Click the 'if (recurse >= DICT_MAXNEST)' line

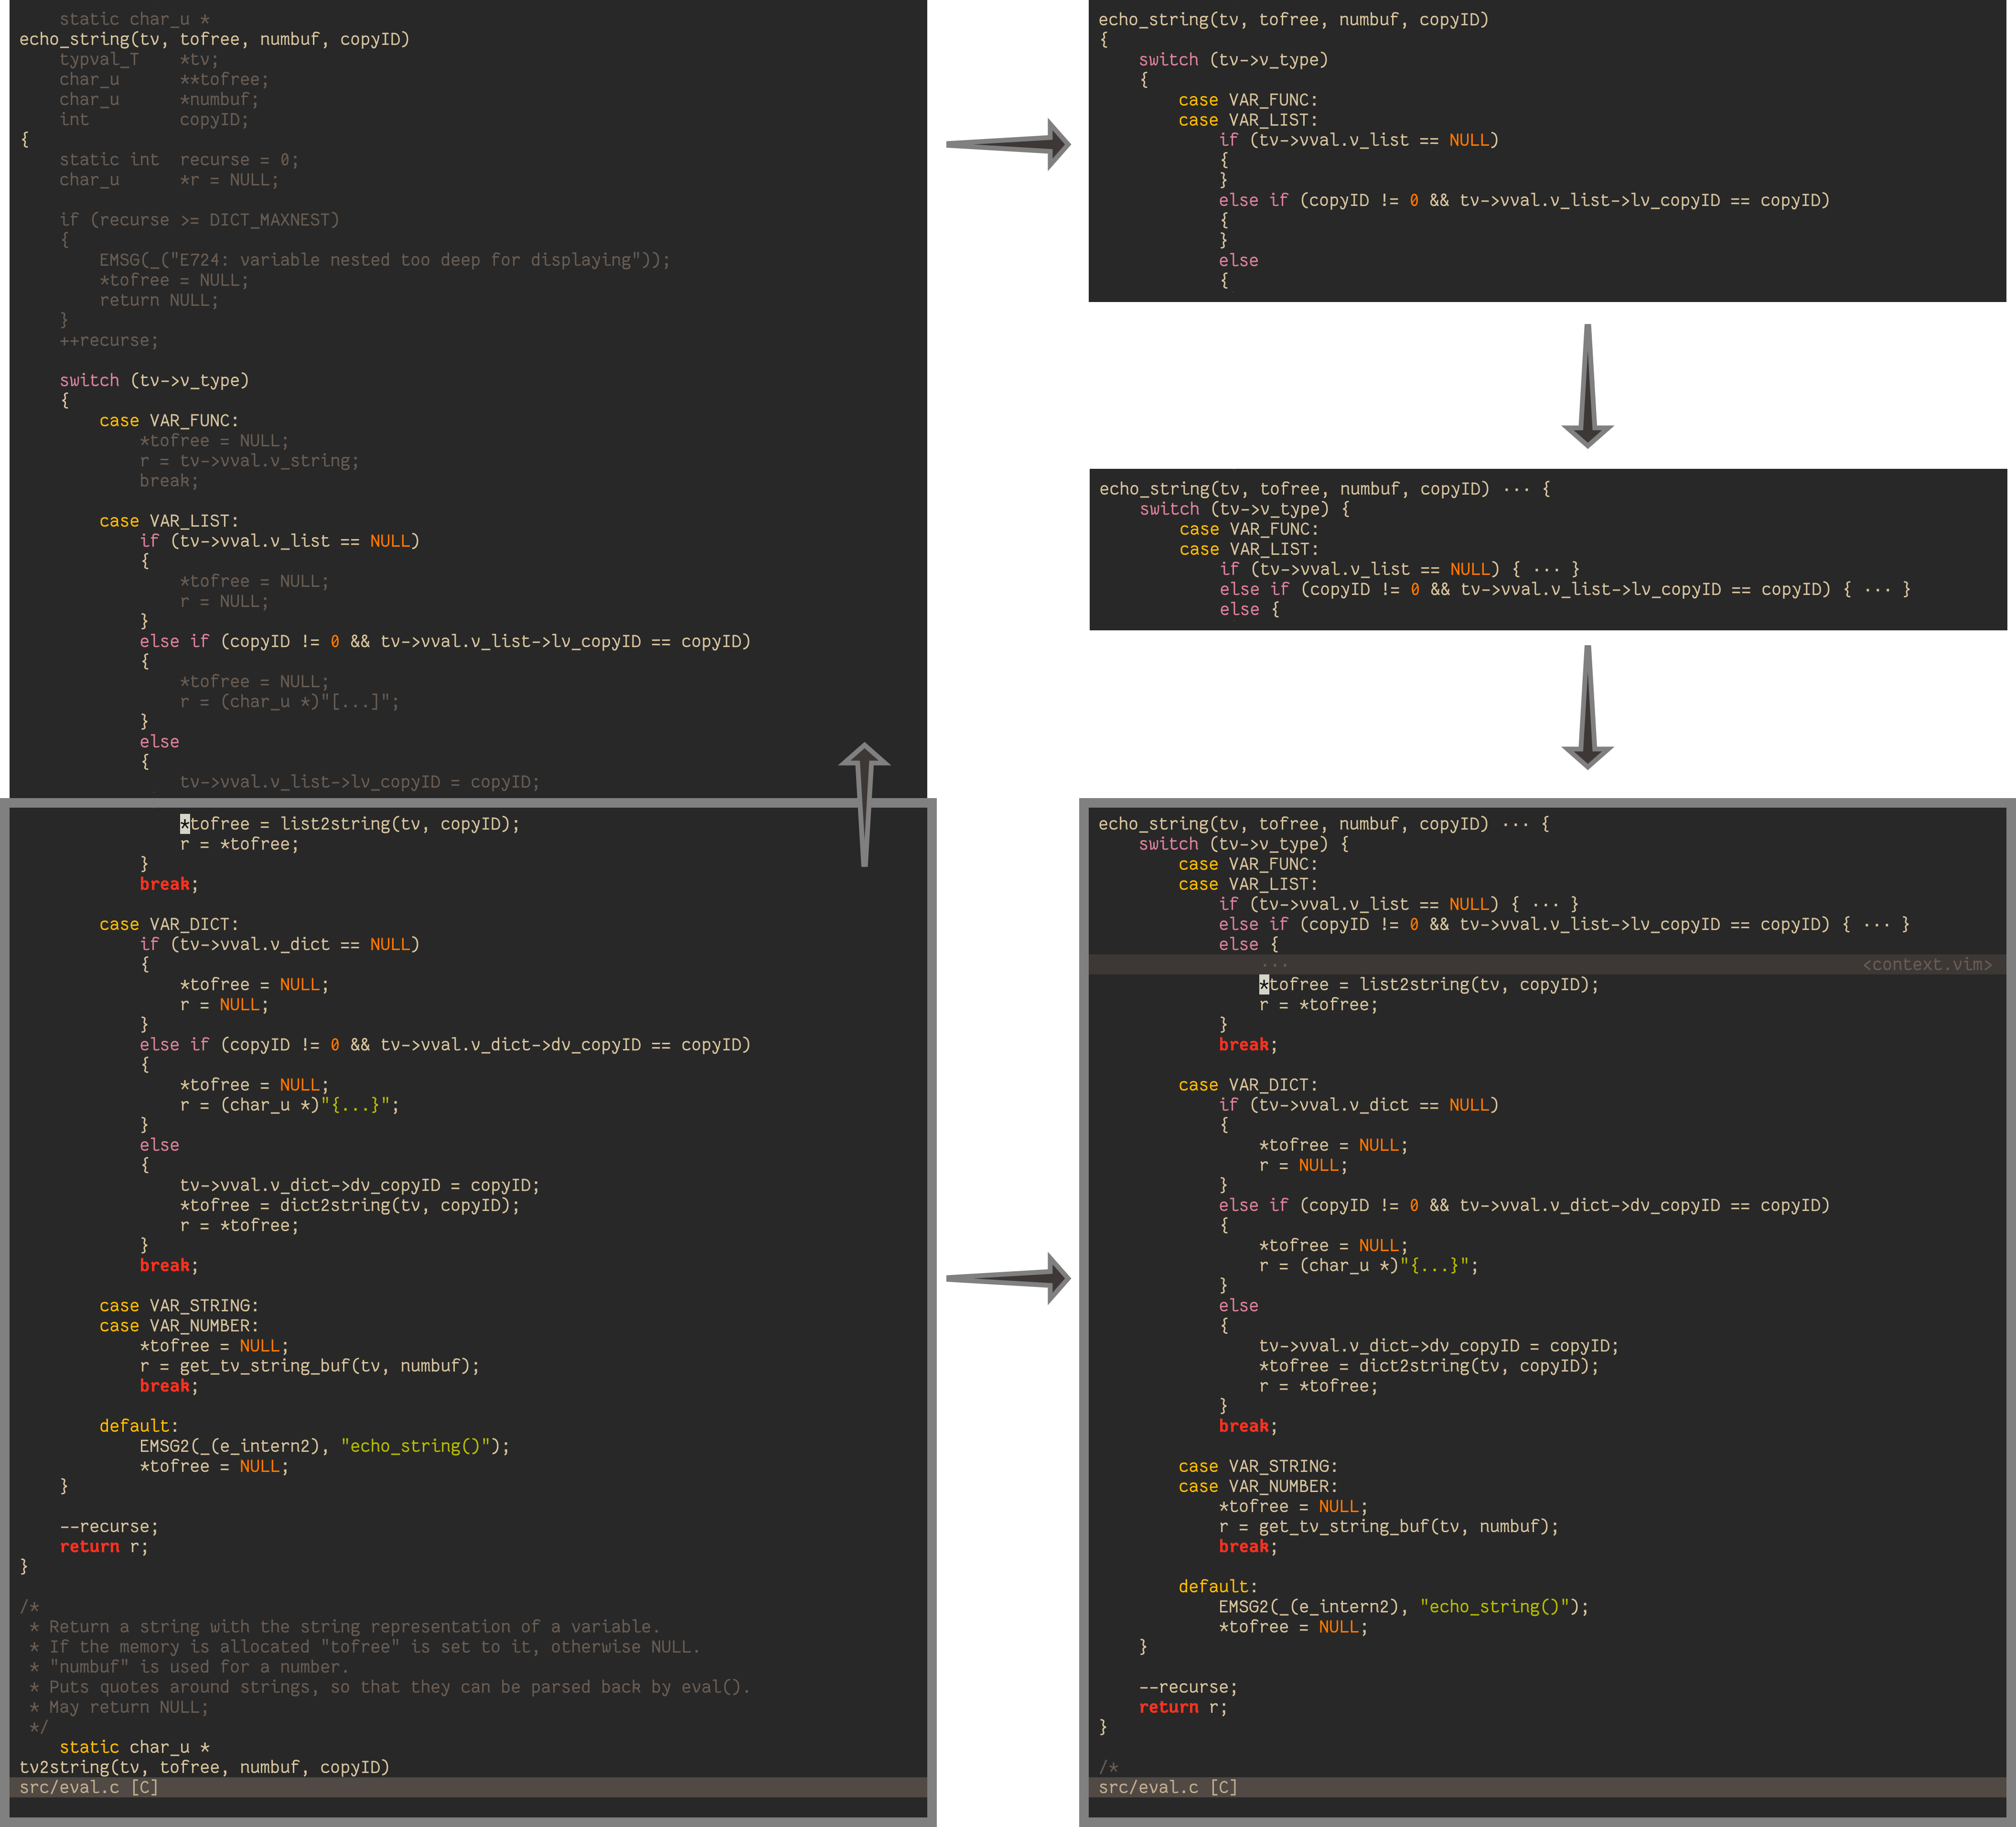pos(199,219)
